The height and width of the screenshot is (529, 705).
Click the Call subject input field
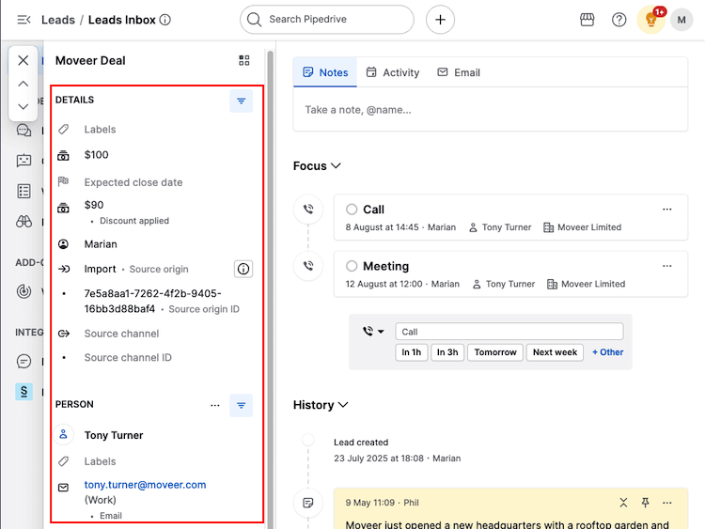509,332
